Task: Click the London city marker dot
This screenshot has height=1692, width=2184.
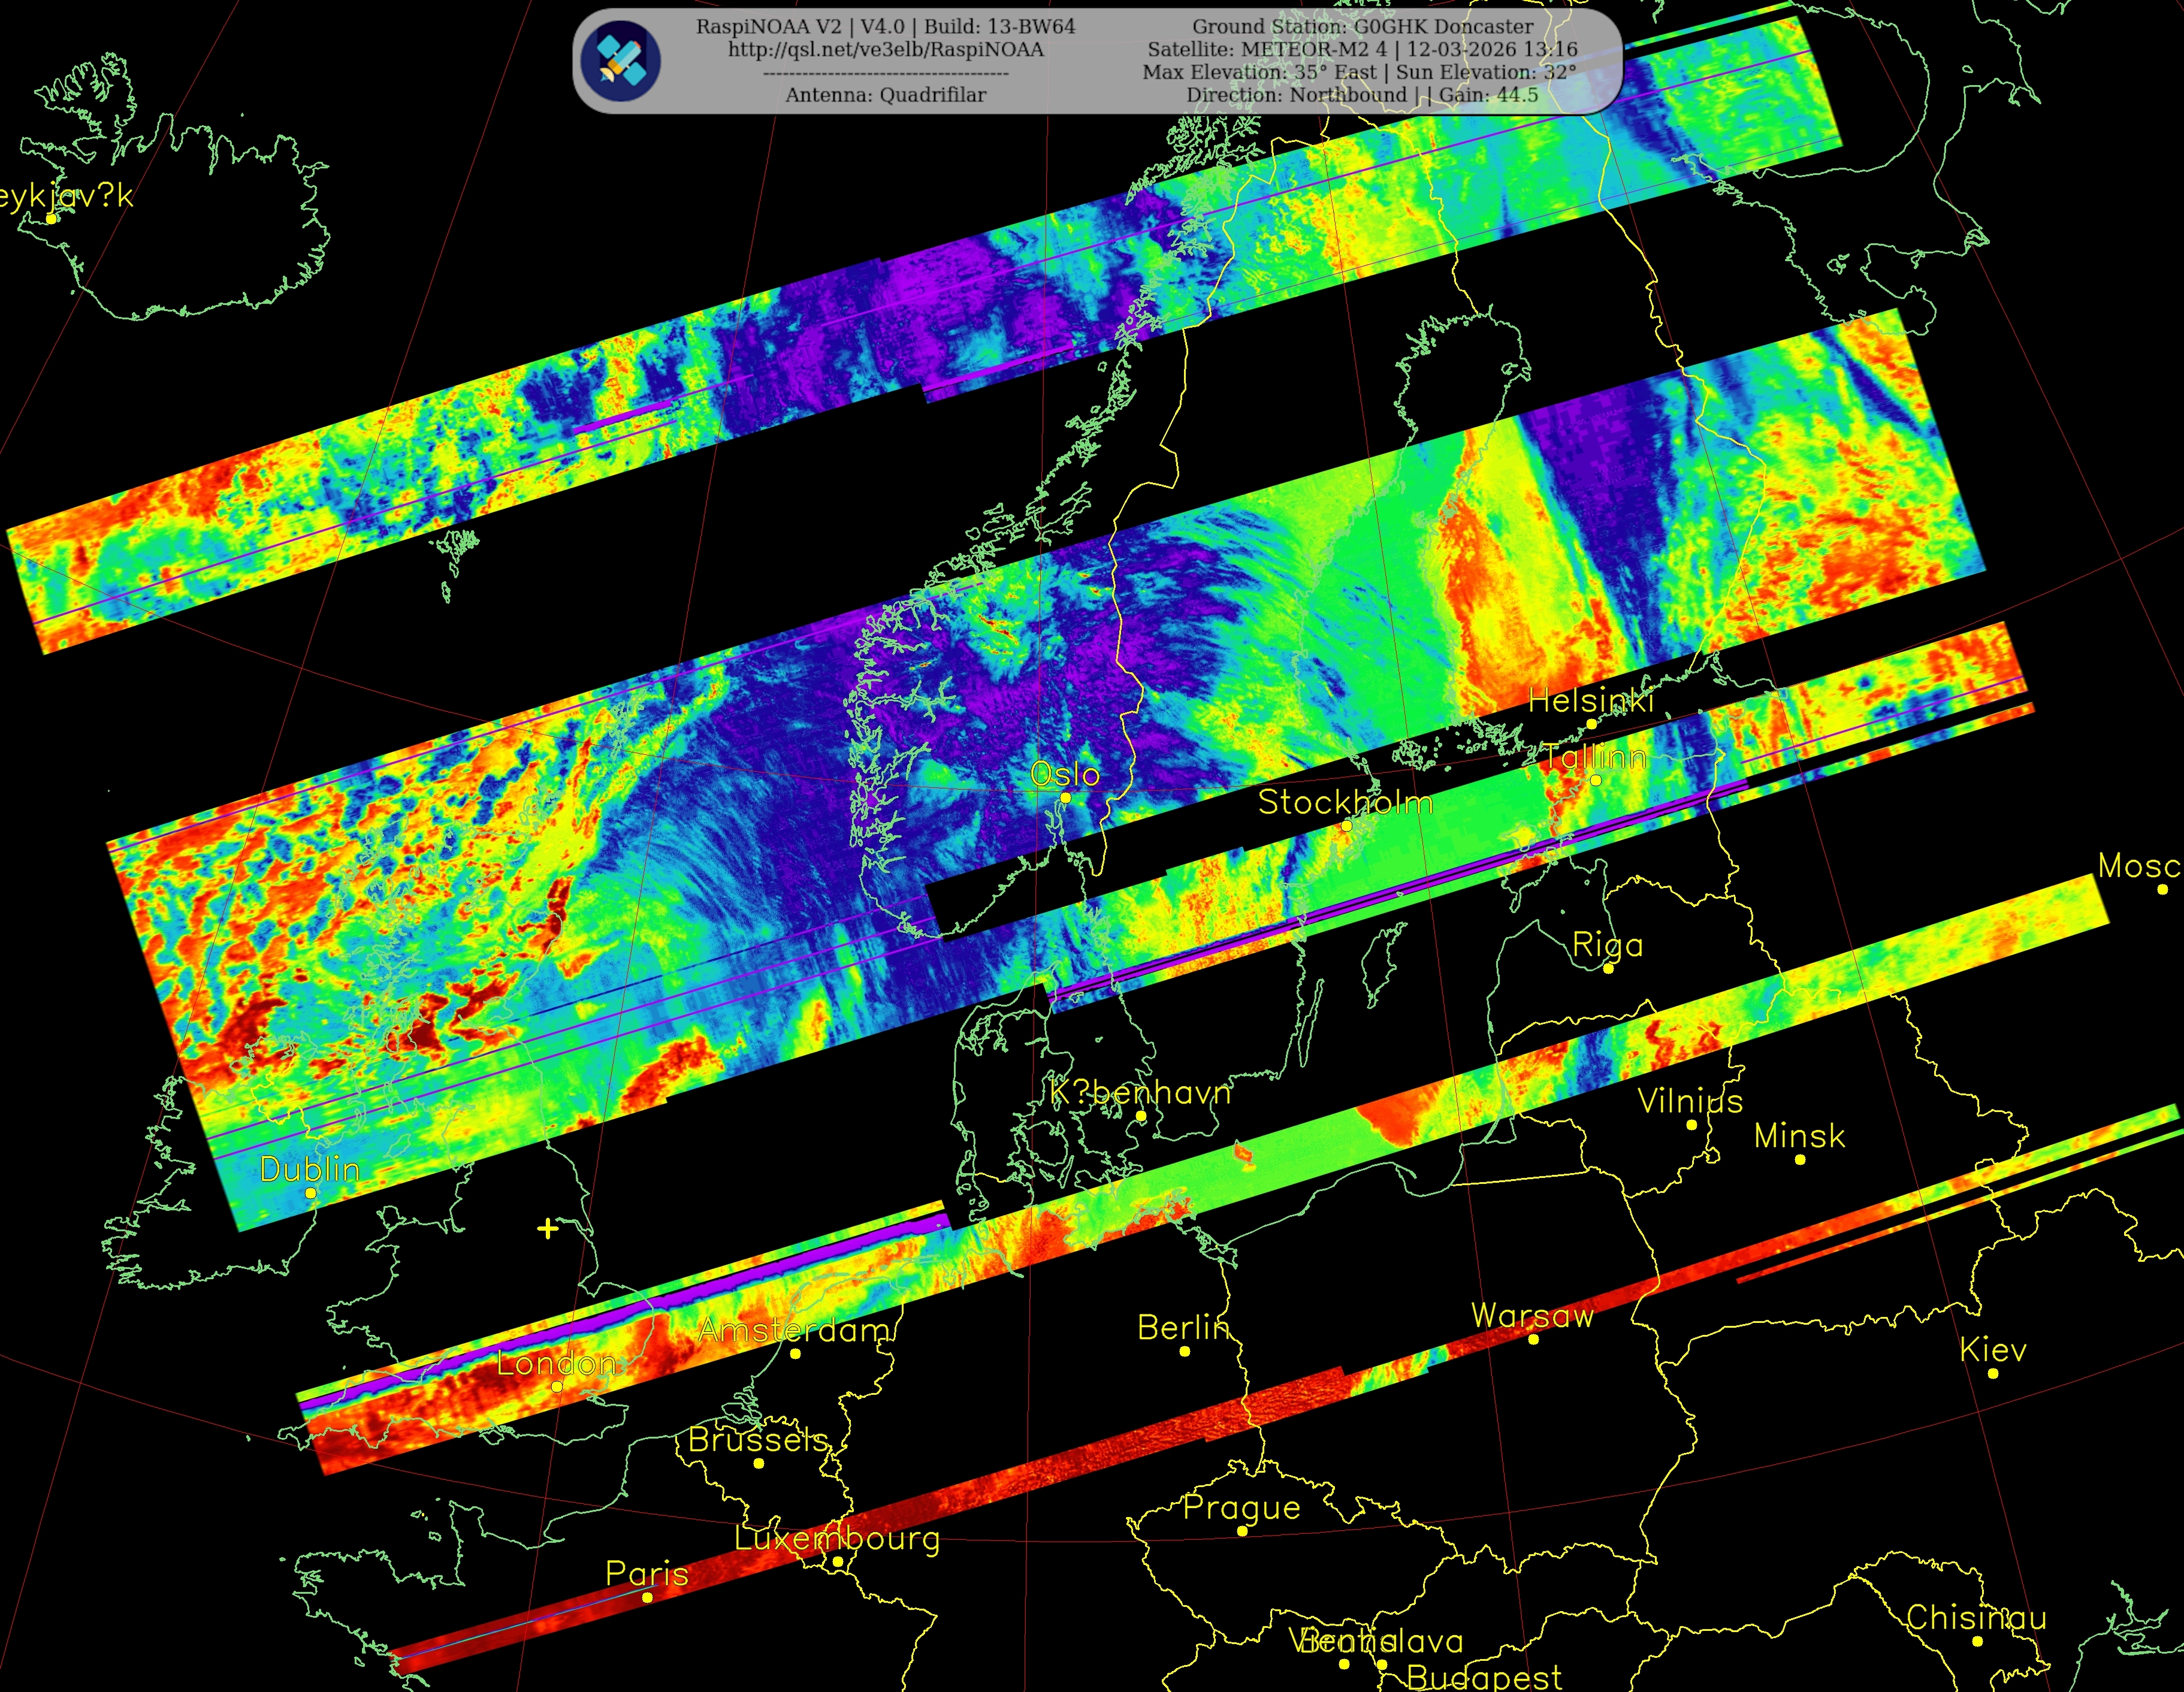Action: click(x=557, y=1387)
